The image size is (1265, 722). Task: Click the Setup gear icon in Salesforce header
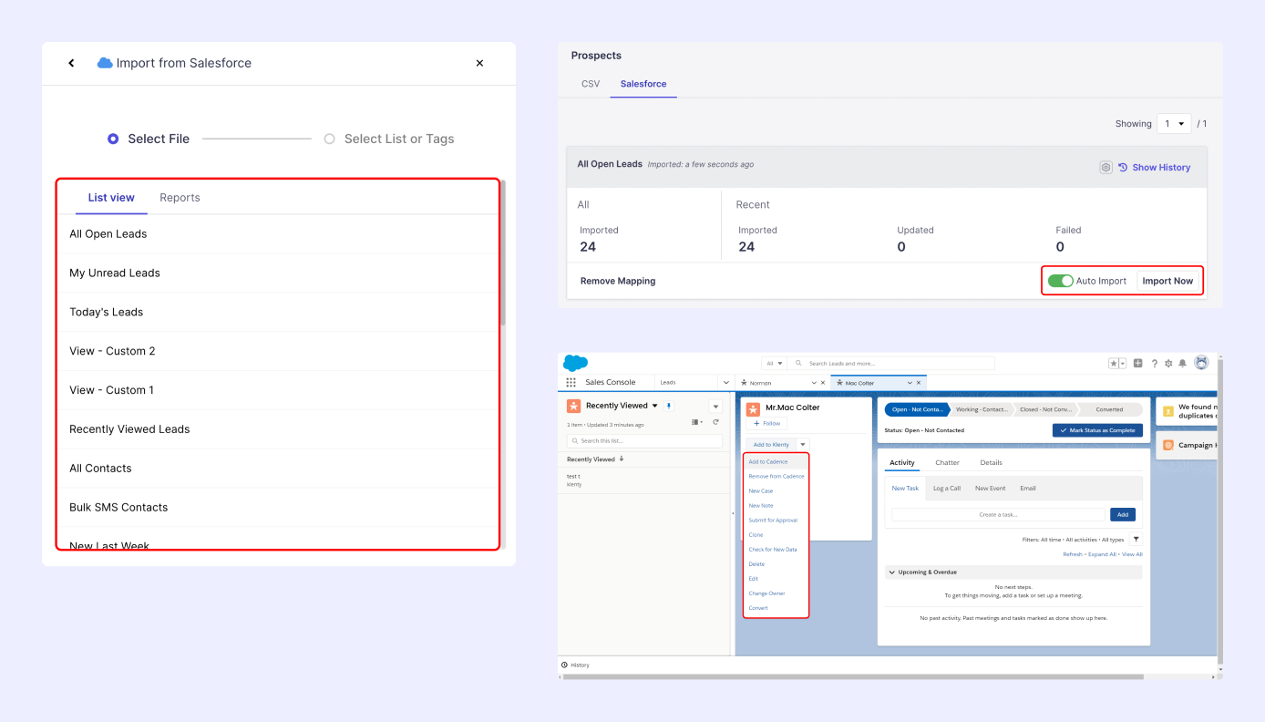pos(1169,363)
